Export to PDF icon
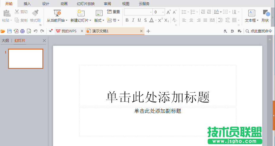The height and width of the screenshot is (146, 275). pos(16,31)
